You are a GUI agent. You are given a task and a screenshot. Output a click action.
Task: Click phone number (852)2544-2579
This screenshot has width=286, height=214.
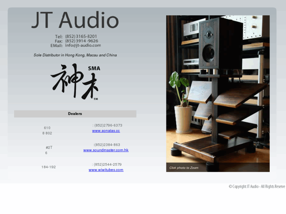[x=108, y=165]
